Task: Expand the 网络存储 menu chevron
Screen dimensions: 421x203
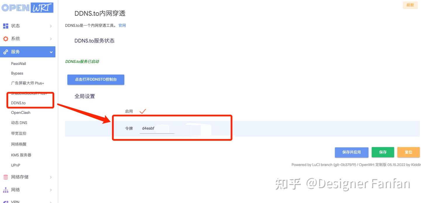Action: click(51, 177)
